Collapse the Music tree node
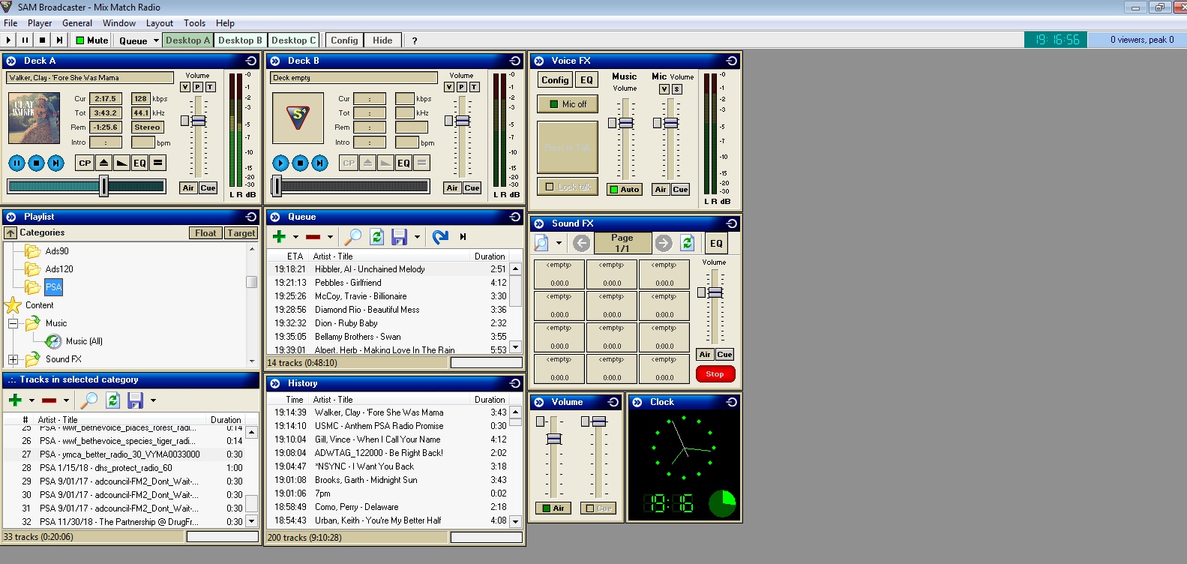Viewport: 1187px width, 564px height. [x=13, y=323]
